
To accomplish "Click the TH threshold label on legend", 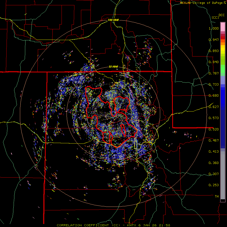I will (217, 196).
